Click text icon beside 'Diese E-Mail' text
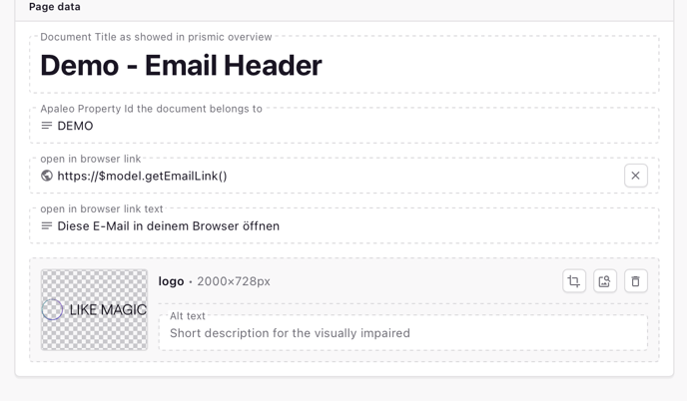 (x=47, y=226)
